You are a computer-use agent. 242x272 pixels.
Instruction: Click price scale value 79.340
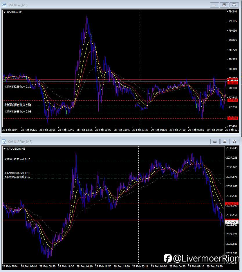point(233,11)
